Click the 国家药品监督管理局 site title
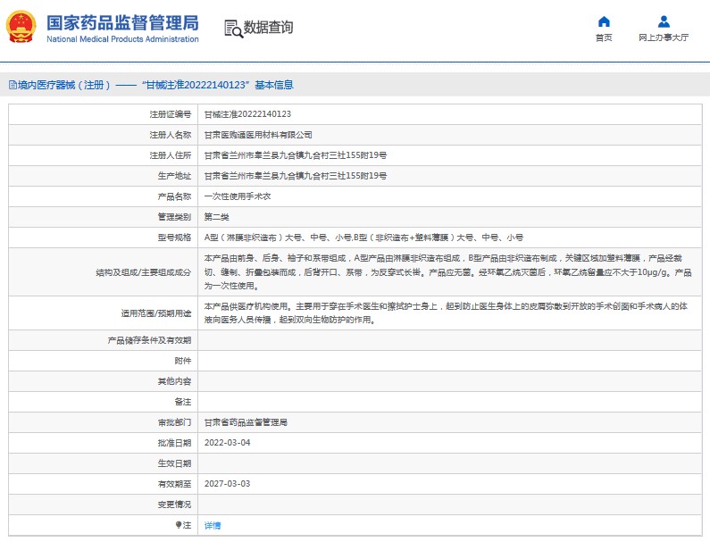710x542 pixels. pos(122,22)
